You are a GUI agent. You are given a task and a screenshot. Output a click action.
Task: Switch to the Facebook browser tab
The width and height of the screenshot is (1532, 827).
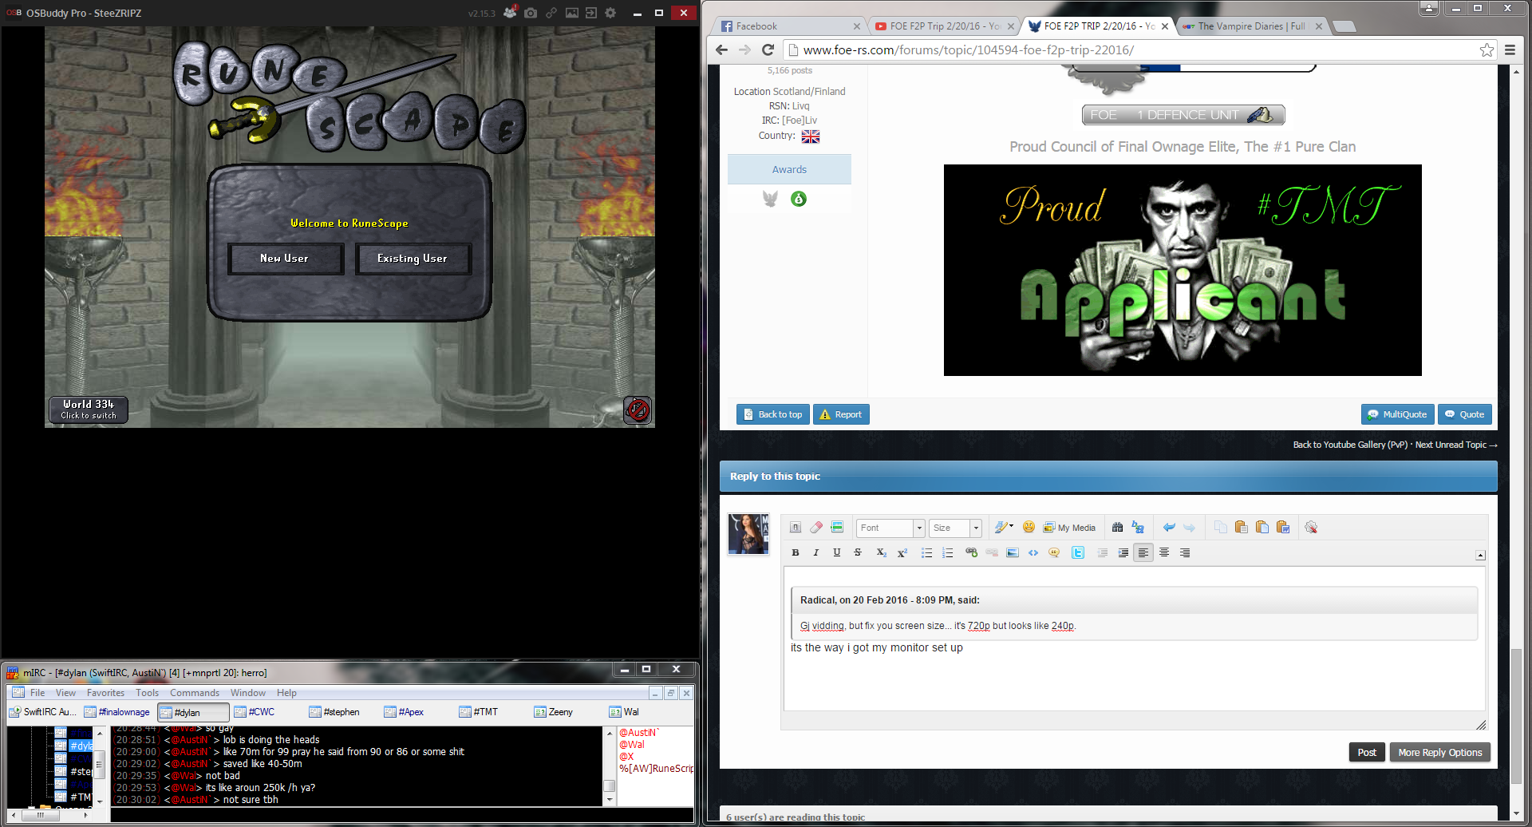pyautogui.click(x=790, y=26)
